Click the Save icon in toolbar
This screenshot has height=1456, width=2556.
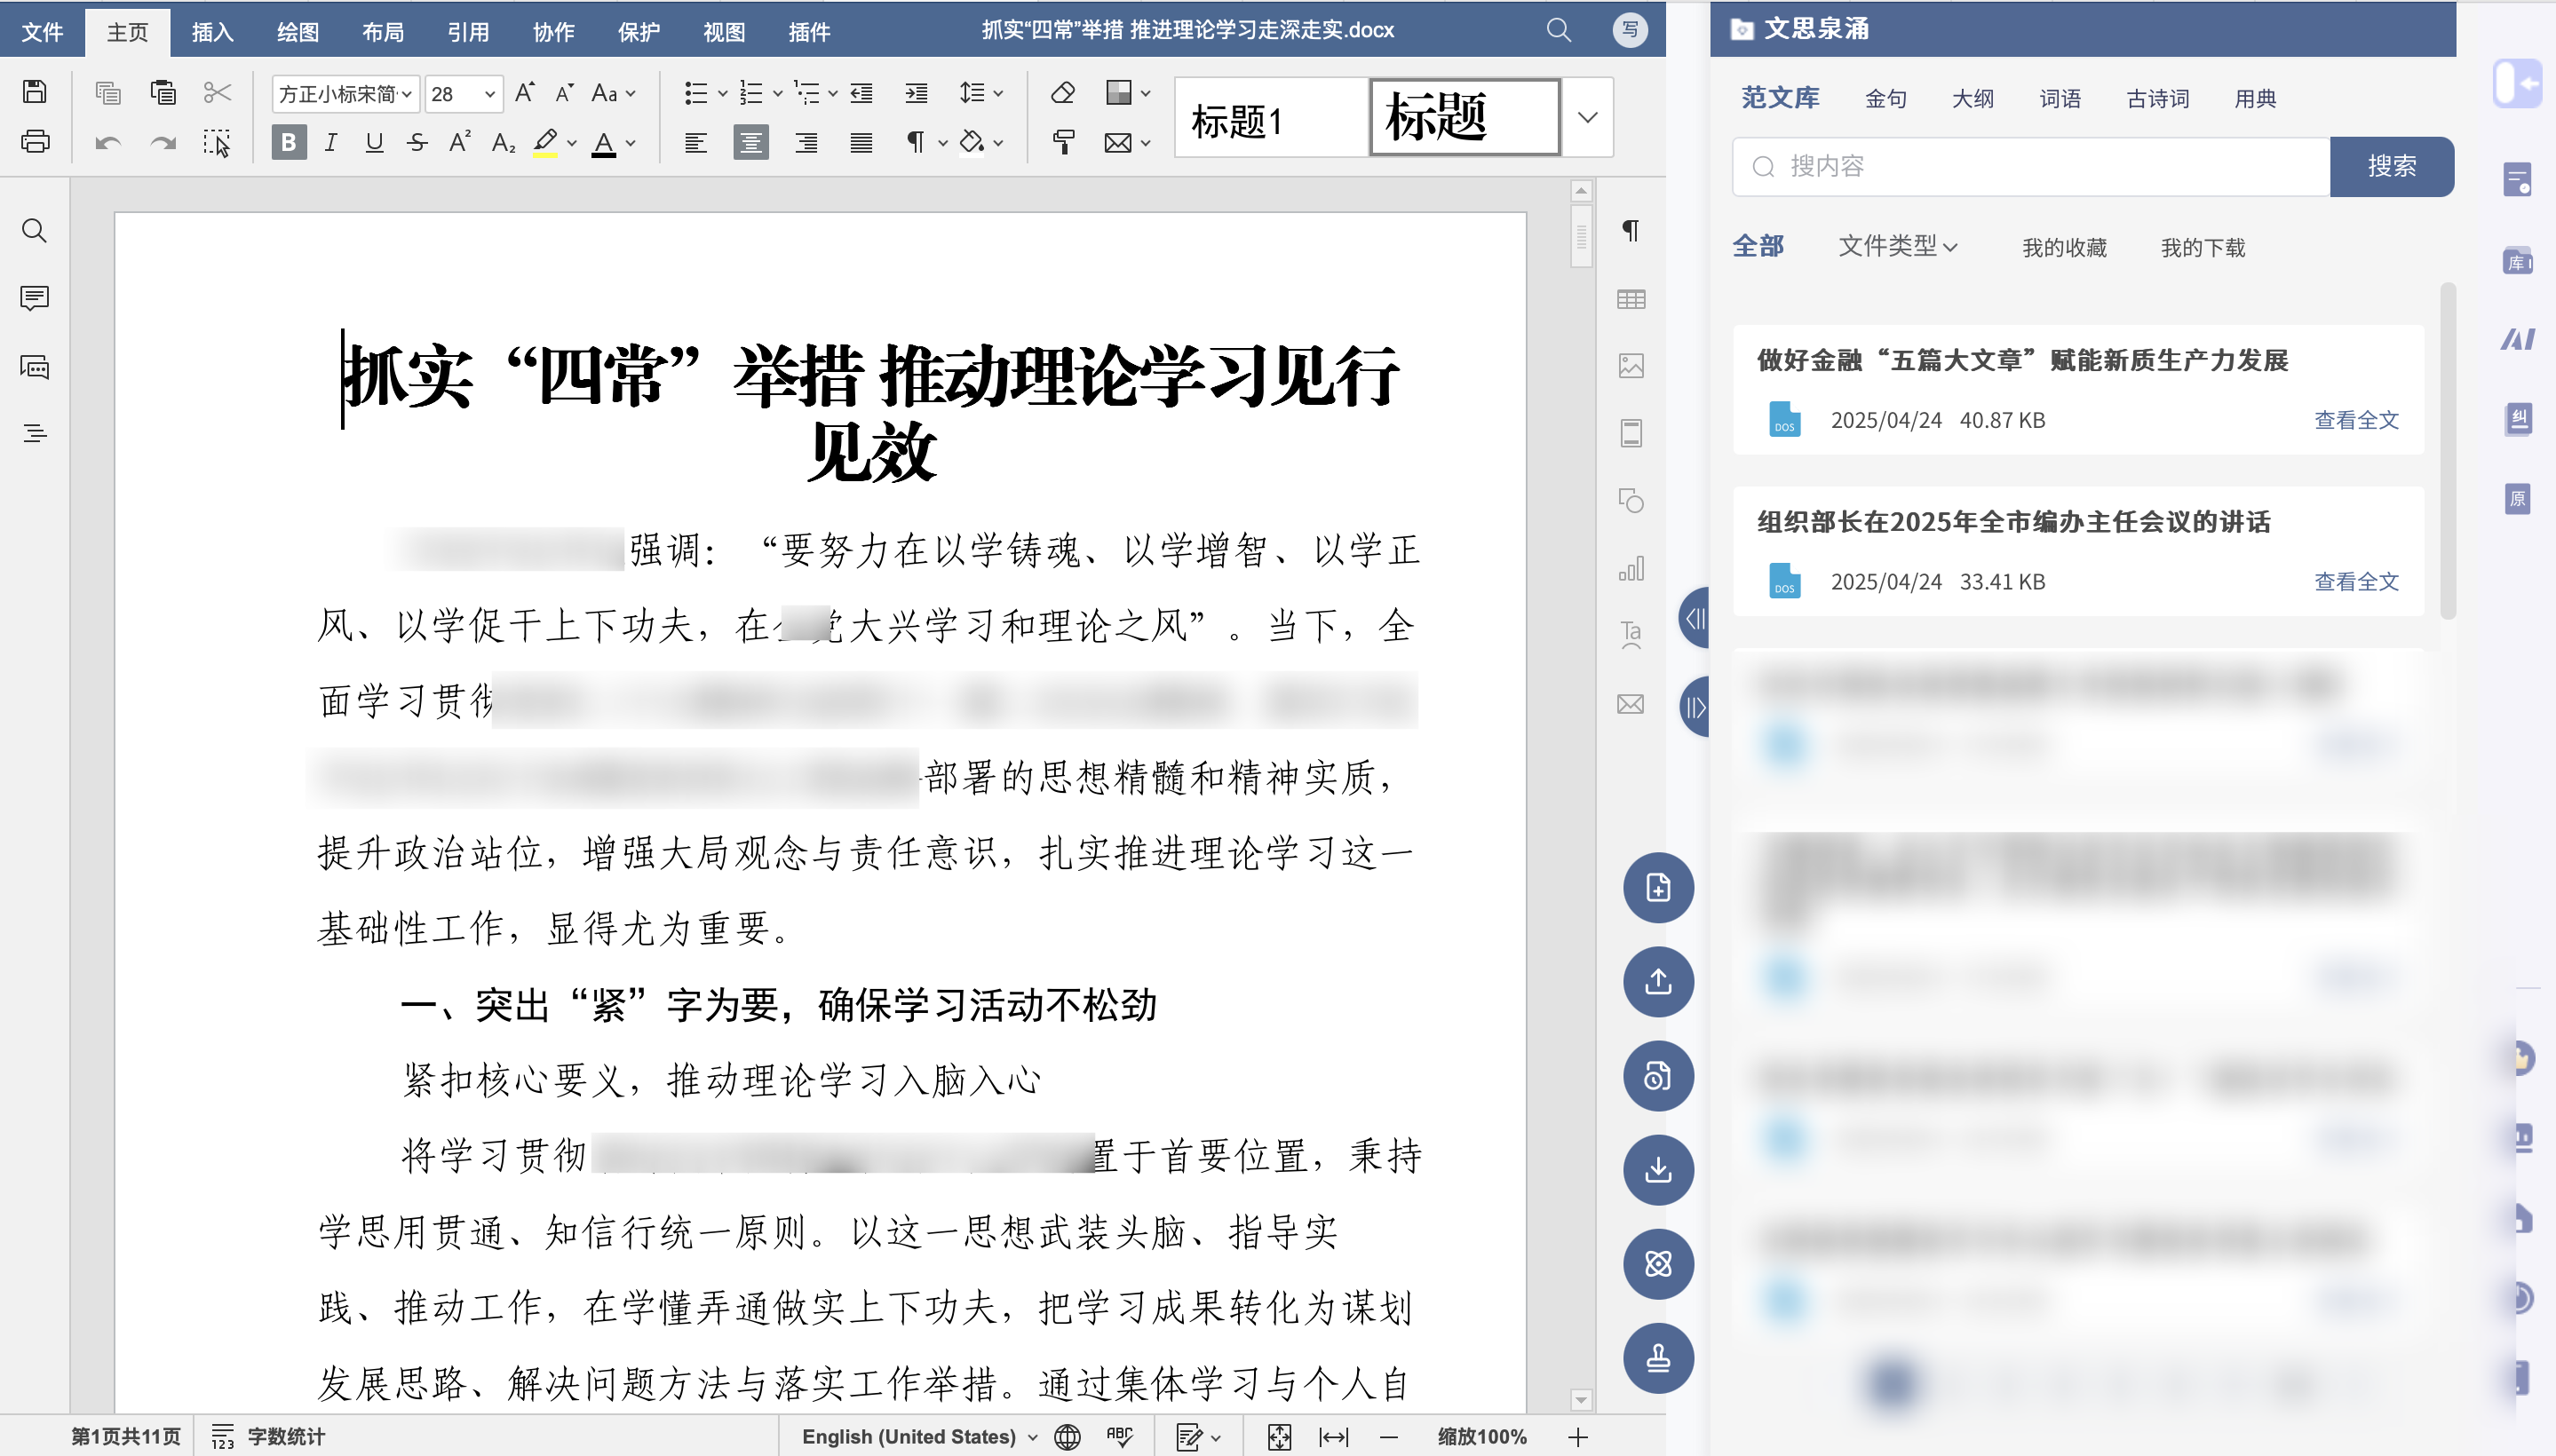click(x=35, y=92)
